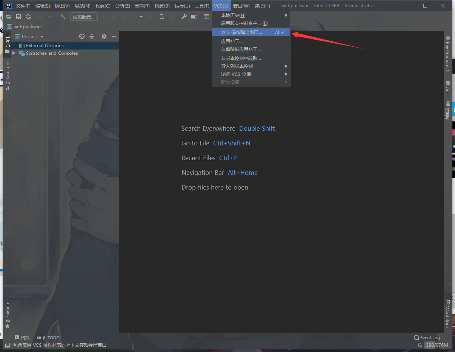Open Project panel gear options
This screenshot has height=352, width=455.
104,36
